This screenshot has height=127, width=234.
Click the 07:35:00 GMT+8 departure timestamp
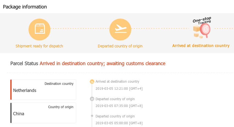coord(119,106)
